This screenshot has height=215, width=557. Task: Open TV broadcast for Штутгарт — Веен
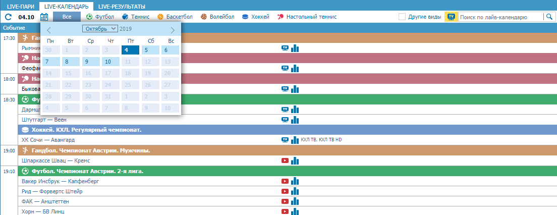coord(285,120)
